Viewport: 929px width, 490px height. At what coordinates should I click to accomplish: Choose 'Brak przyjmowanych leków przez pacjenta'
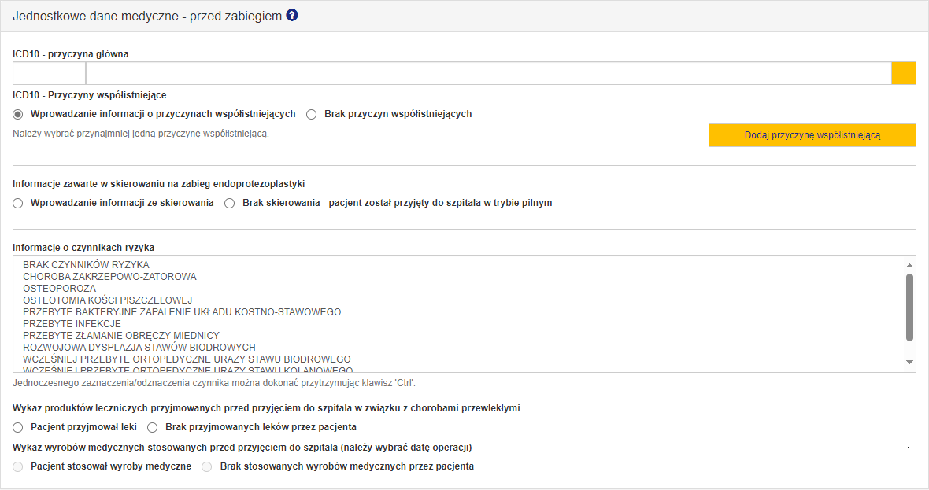[x=154, y=427]
